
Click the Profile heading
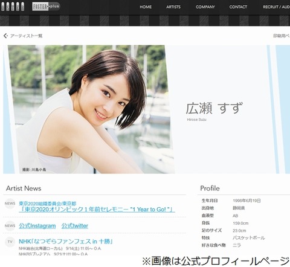click(x=210, y=188)
